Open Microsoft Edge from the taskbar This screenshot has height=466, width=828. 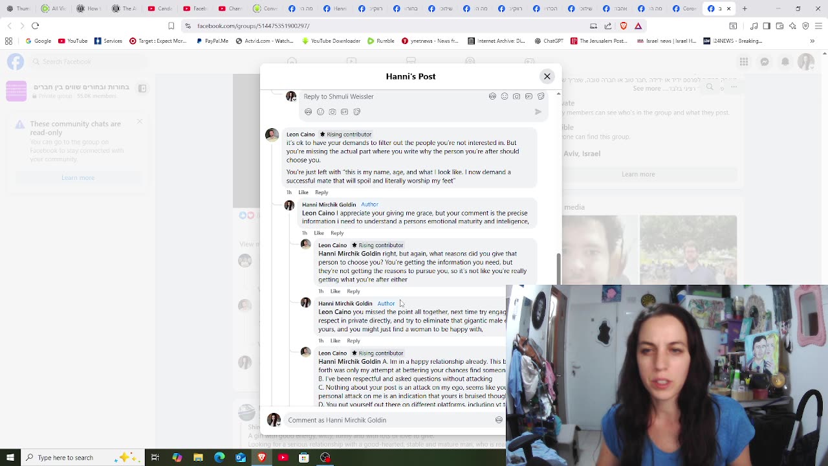219,458
